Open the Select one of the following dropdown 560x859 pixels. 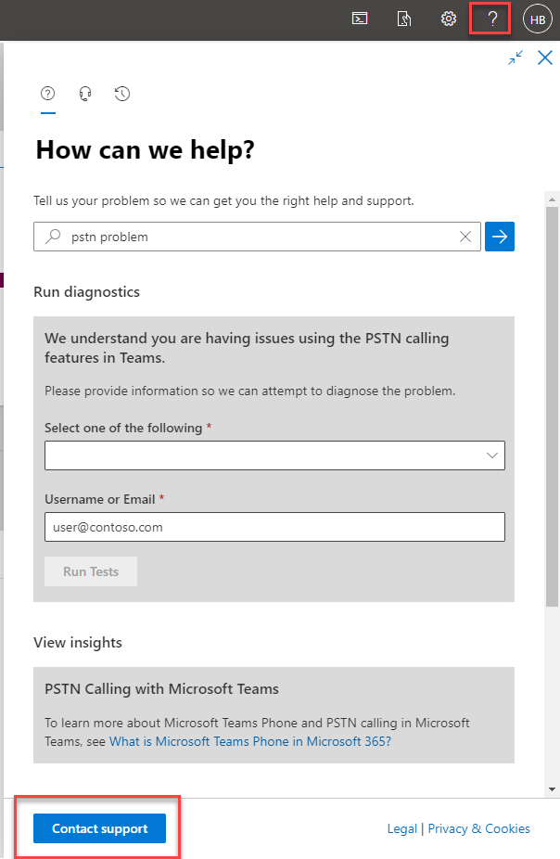pyautogui.click(x=274, y=455)
